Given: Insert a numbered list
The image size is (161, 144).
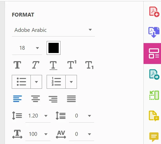Looking at the screenshot, I should (x=56, y=82).
